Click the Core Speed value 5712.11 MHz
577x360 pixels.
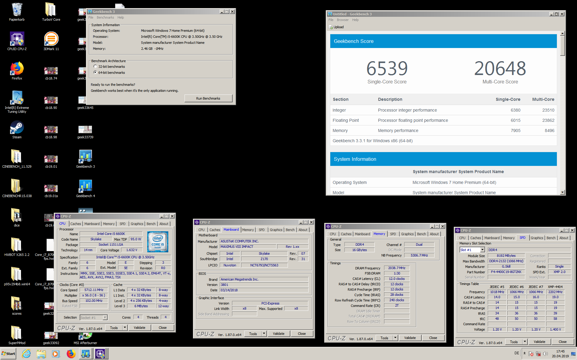(94, 290)
